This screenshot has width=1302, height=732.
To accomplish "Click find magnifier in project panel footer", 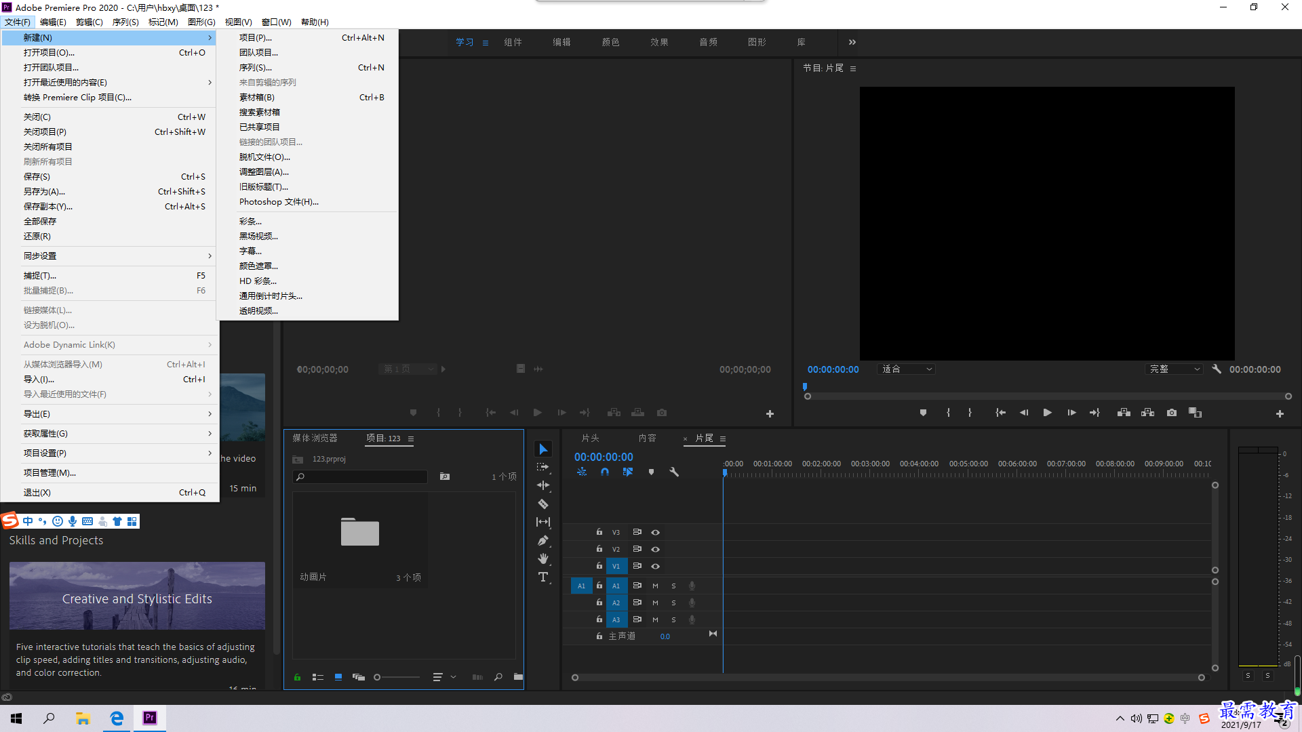I will pos(498,677).
